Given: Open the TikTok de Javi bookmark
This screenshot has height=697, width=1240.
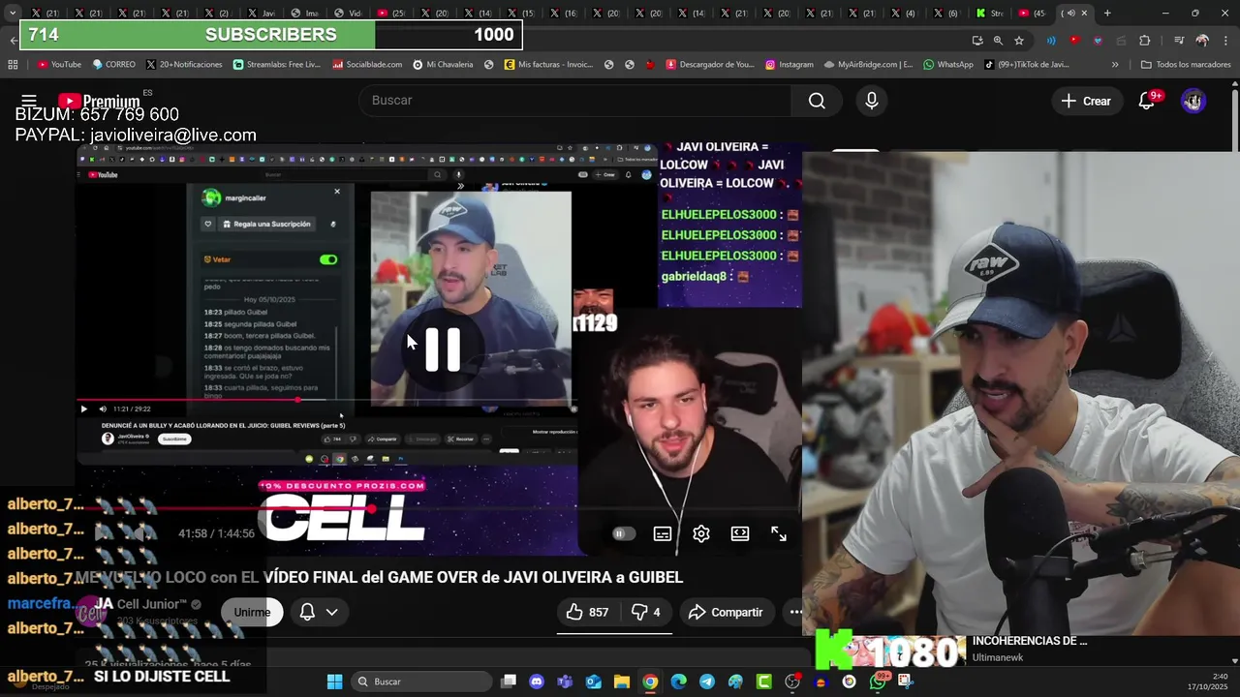Looking at the screenshot, I should click(1026, 64).
